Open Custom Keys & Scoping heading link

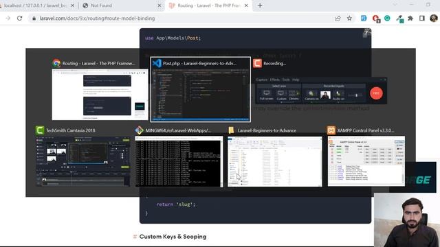(x=173, y=237)
